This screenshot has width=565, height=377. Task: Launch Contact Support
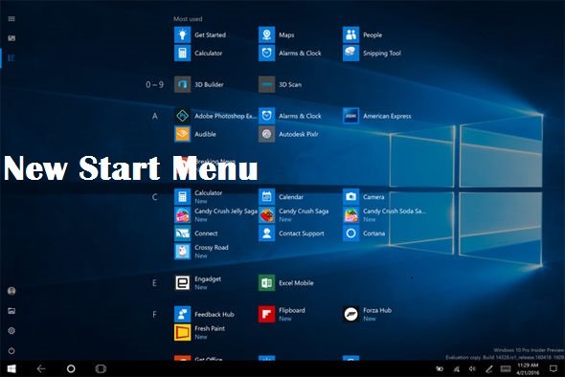291,233
